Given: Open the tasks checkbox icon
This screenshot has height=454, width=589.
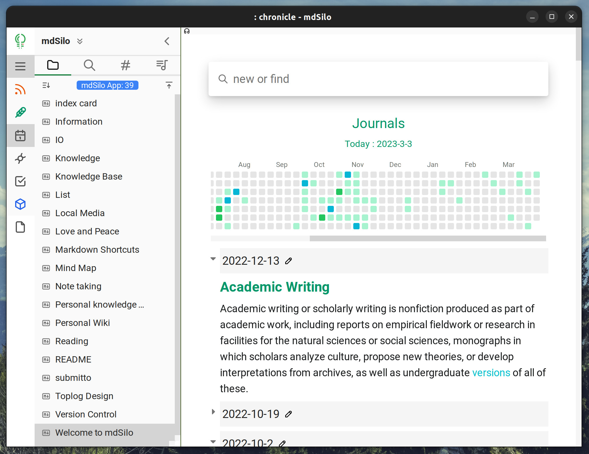Looking at the screenshot, I should (x=20, y=181).
